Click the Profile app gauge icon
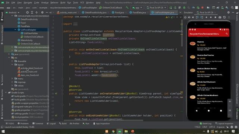 coord(193,7)
